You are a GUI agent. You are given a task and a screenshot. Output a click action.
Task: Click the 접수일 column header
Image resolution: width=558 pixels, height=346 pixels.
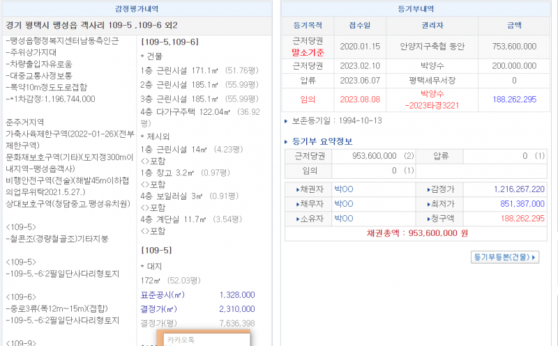click(361, 26)
